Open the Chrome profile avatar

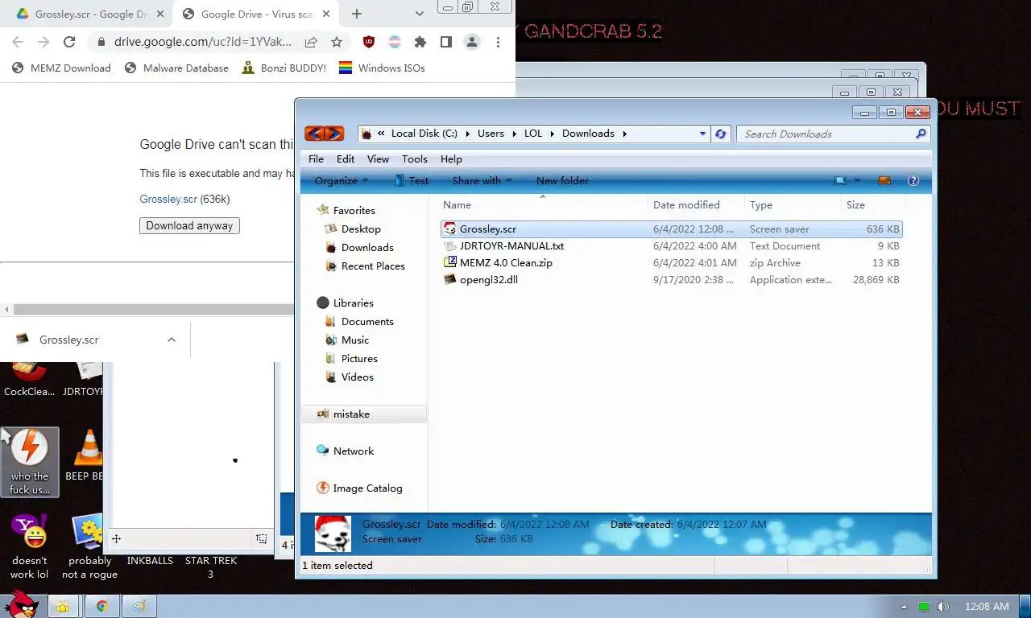point(472,42)
